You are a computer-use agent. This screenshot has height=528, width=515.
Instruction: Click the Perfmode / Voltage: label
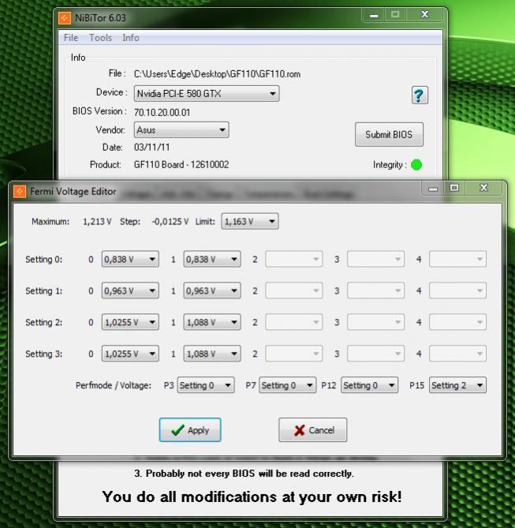(x=114, y=385)
